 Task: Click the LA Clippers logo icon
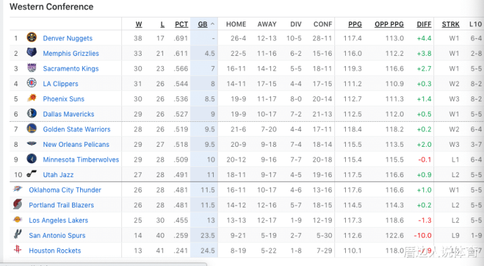[x=32, y=83]
